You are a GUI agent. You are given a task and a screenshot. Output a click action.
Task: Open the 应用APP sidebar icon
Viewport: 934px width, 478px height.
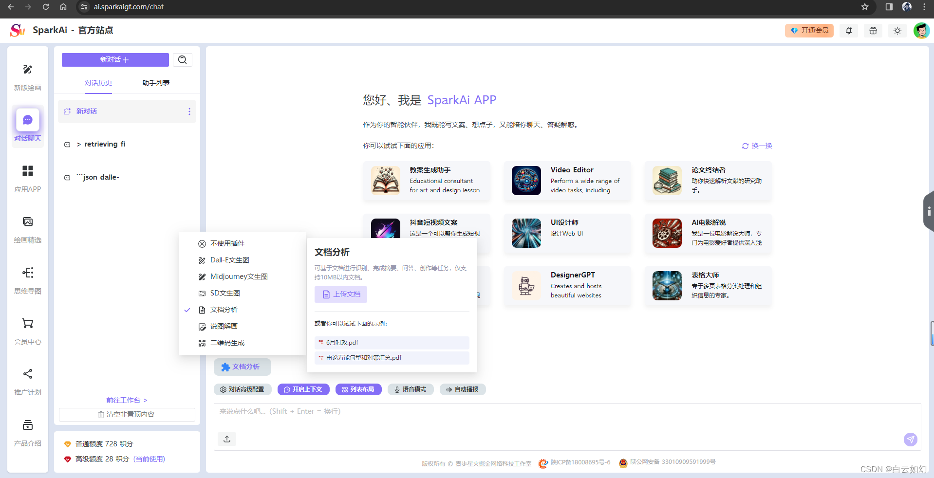point(28,171)
